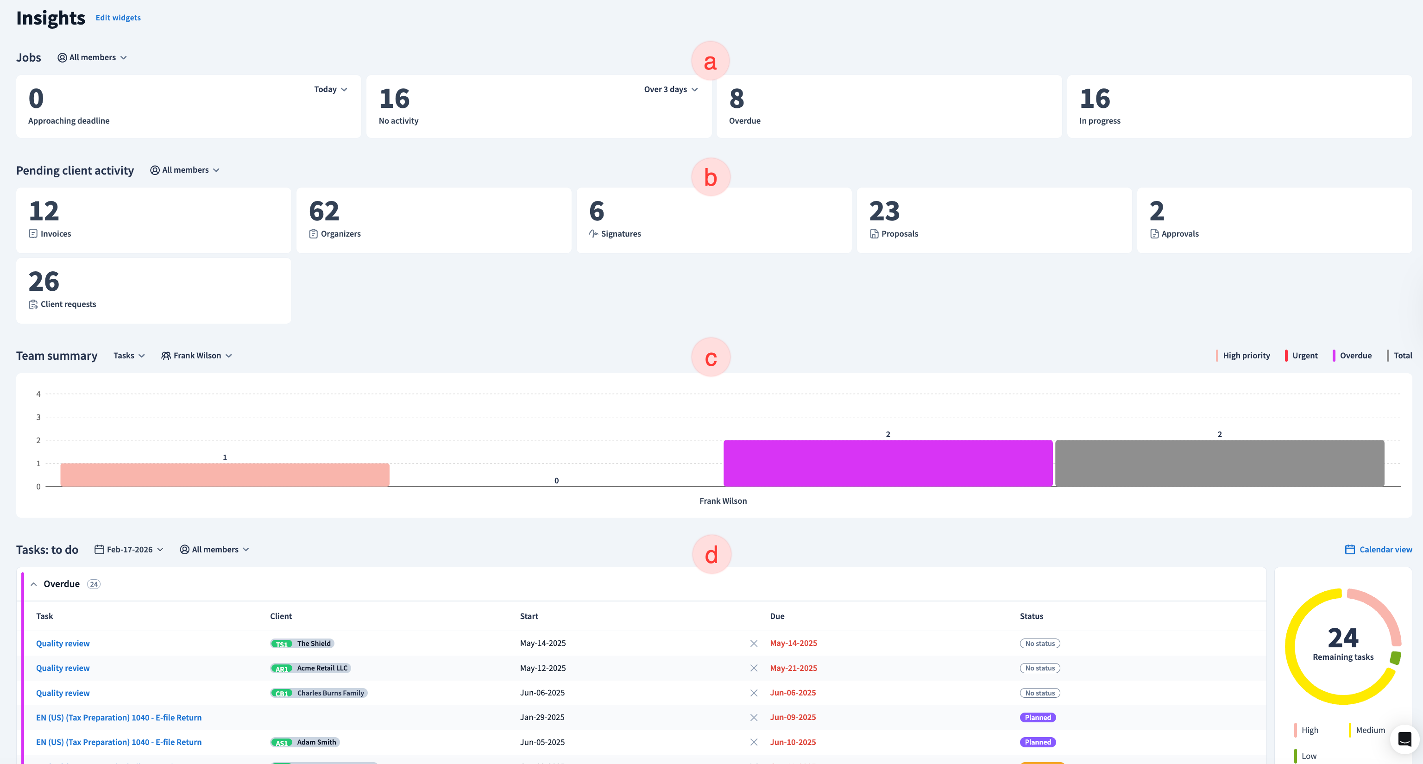Clear due date May-14-2025 with X
Image resolution: width=1423 pixels, height=764 pixels.
pyautogui.click(x=754, y=643)
